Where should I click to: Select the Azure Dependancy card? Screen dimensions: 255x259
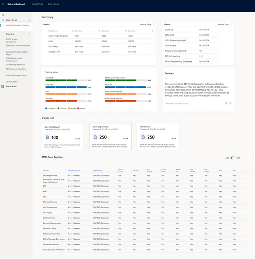(x=110, y=136)
